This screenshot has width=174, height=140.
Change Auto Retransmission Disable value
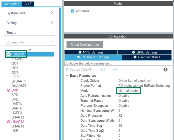pos(124,96)
